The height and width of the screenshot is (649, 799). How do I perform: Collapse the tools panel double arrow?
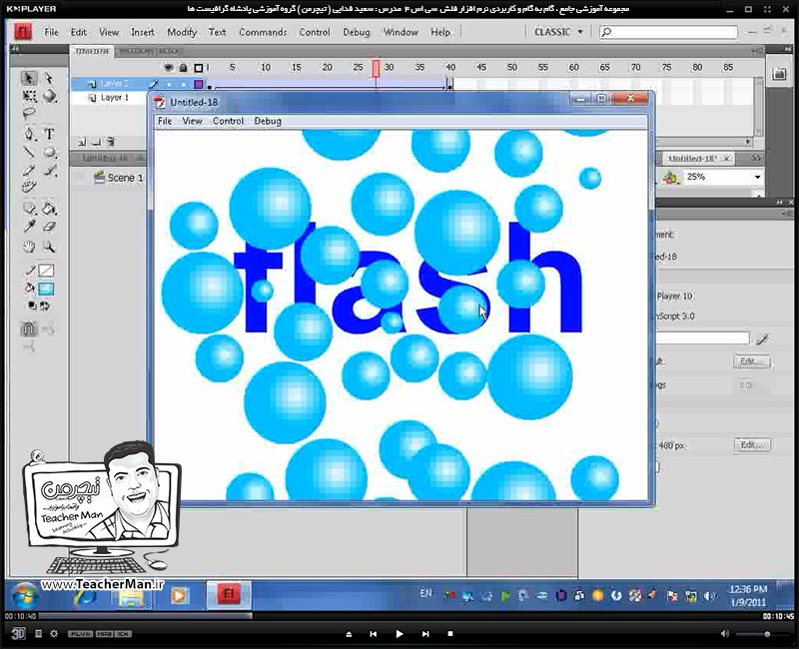tap(14, 49)
